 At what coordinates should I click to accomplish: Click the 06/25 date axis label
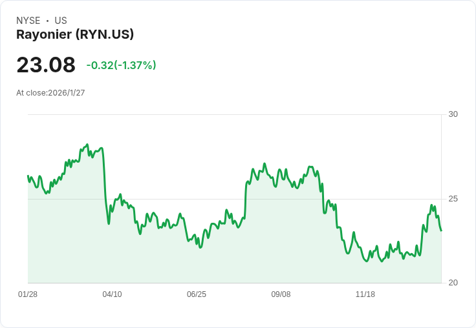tap(197, 294)
